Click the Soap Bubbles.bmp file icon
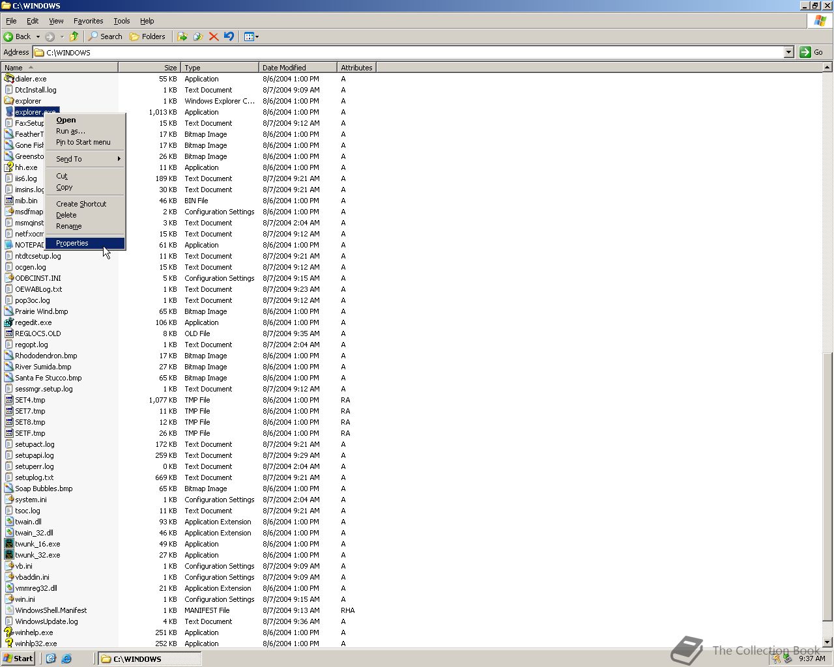 [9, 489]
